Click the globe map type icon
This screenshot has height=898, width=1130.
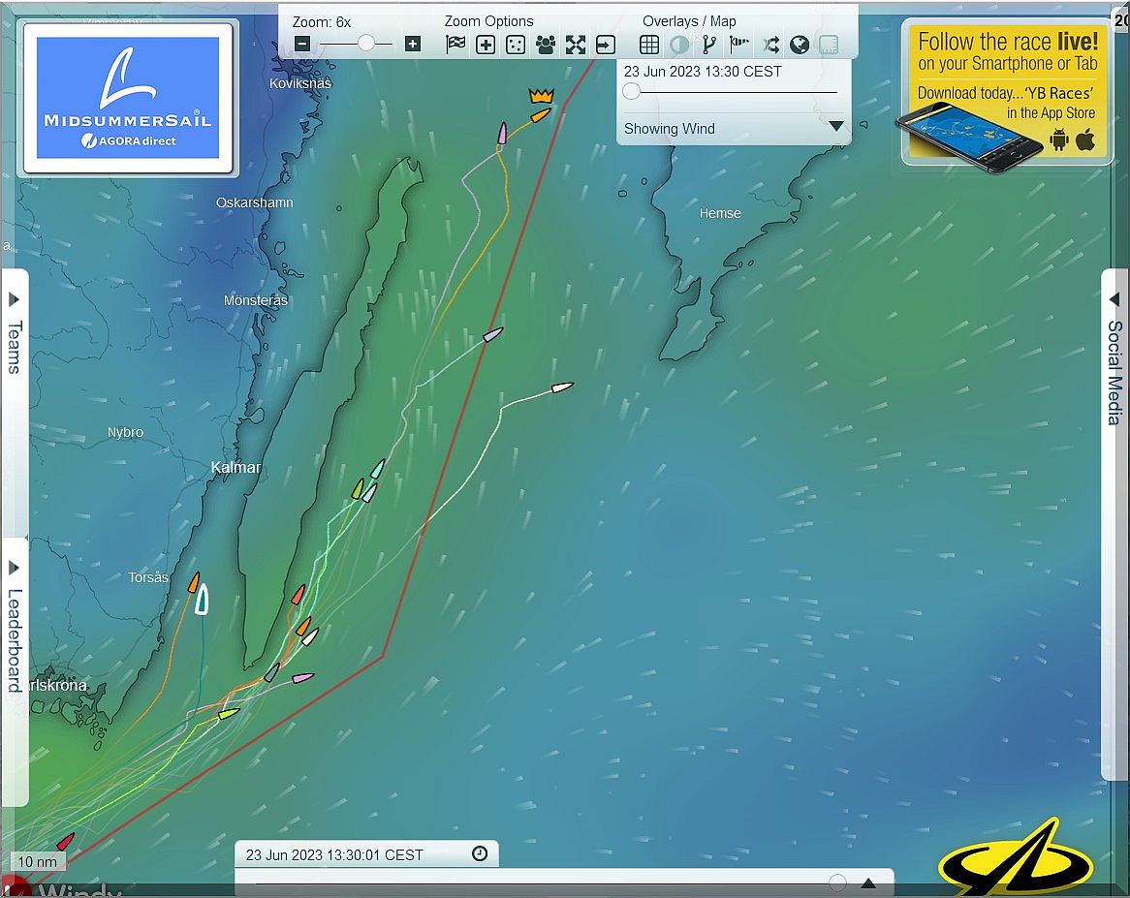tap(800, 44)
